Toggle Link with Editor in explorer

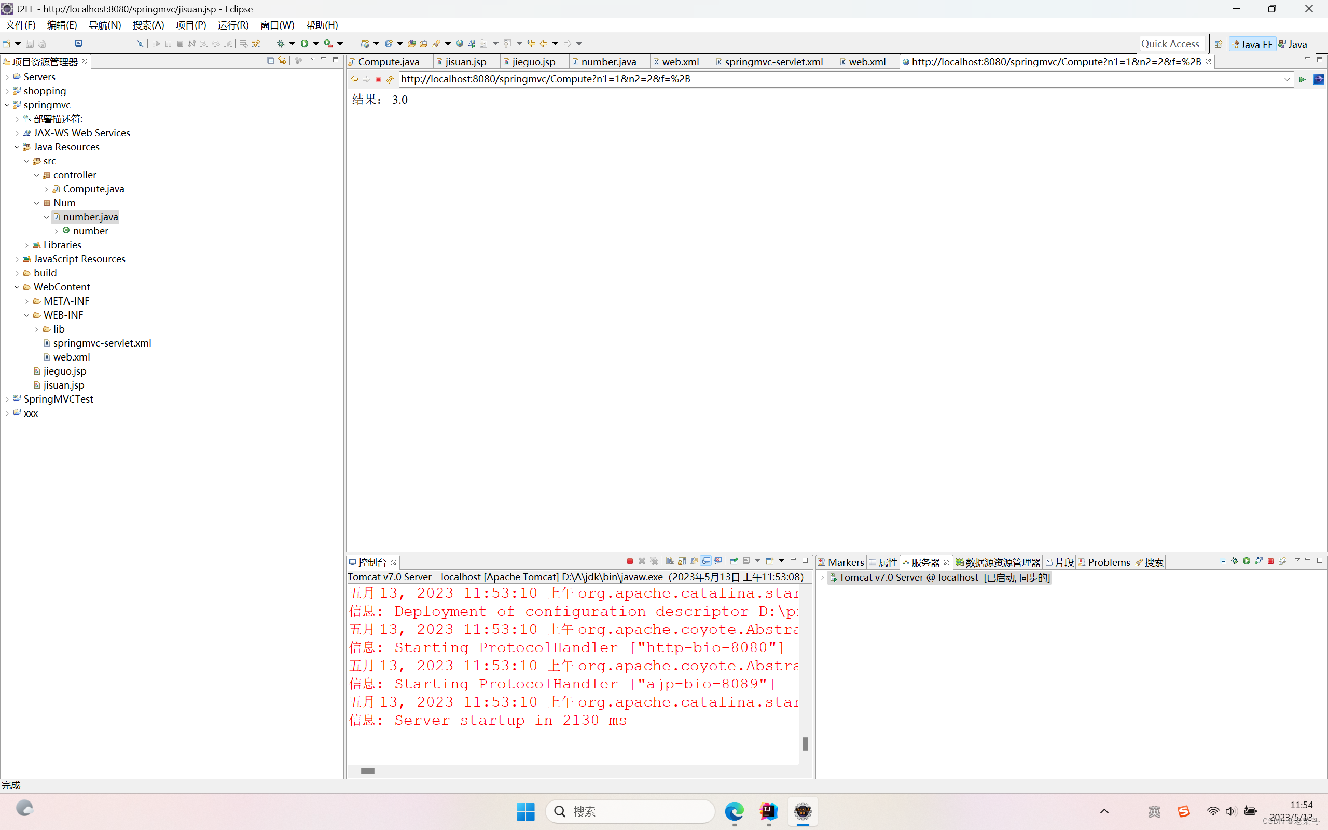click(282, 60)
